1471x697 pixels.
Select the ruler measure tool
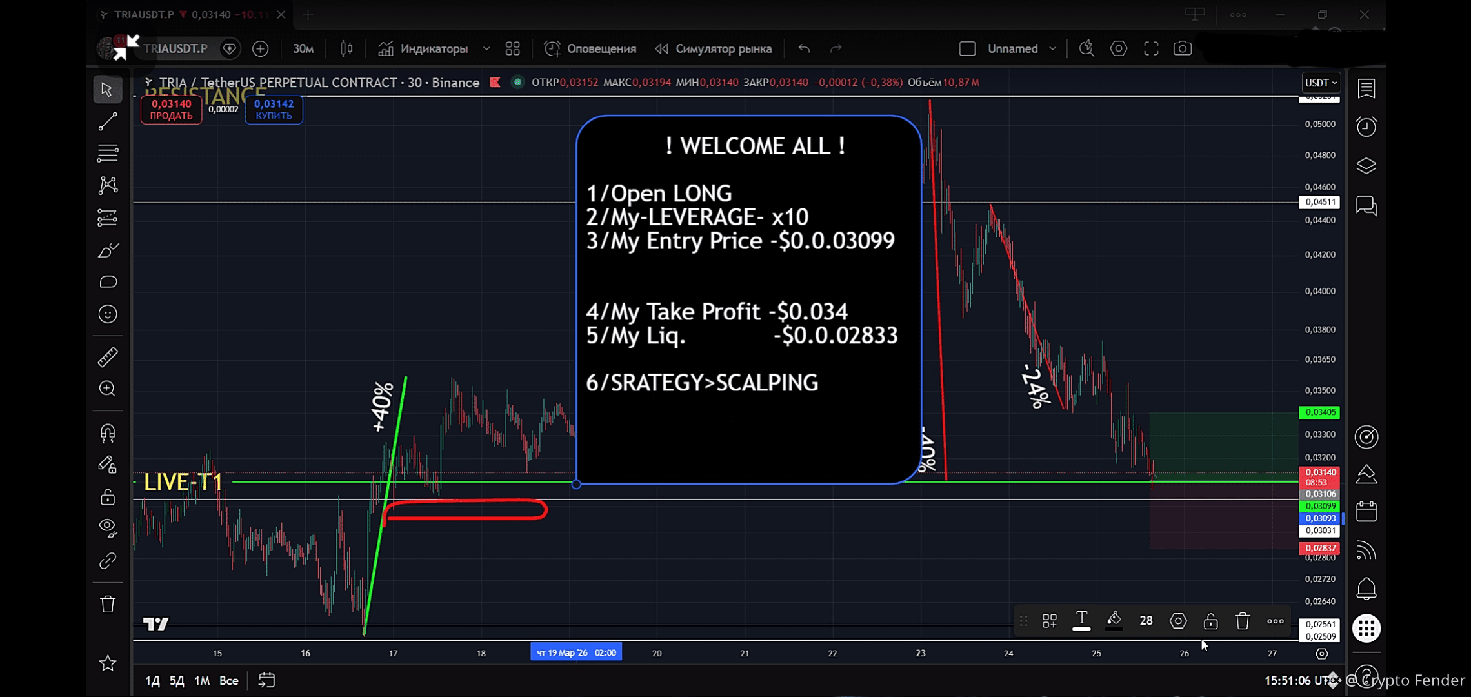click(107, 357)
